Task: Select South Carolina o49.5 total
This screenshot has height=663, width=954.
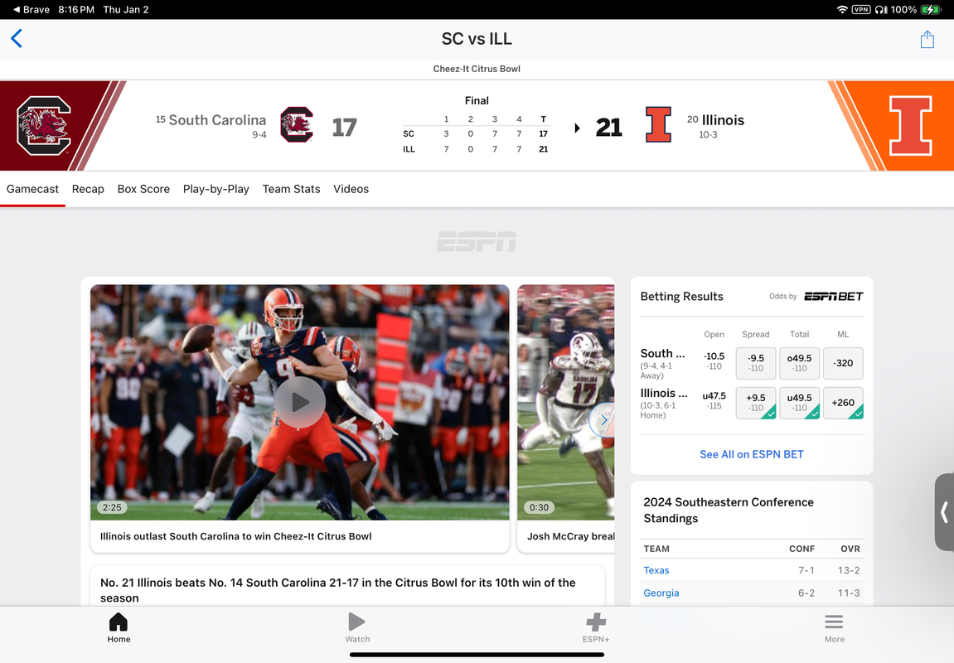Action: [800, 363]
